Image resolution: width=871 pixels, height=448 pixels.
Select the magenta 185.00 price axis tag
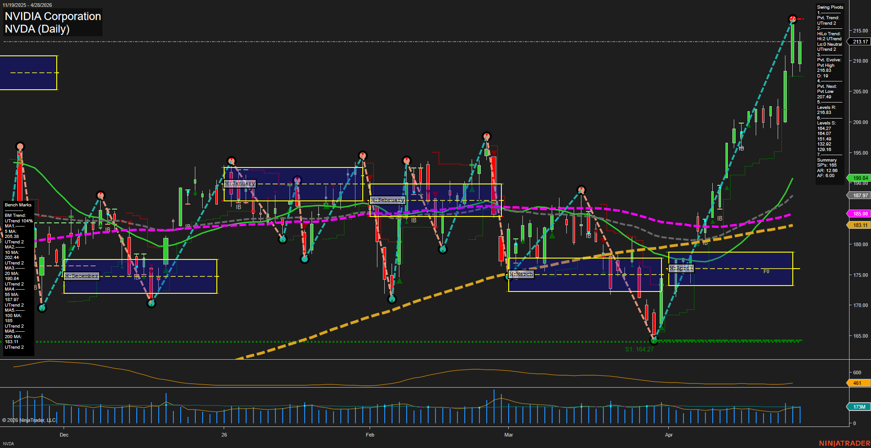[860, 214]
